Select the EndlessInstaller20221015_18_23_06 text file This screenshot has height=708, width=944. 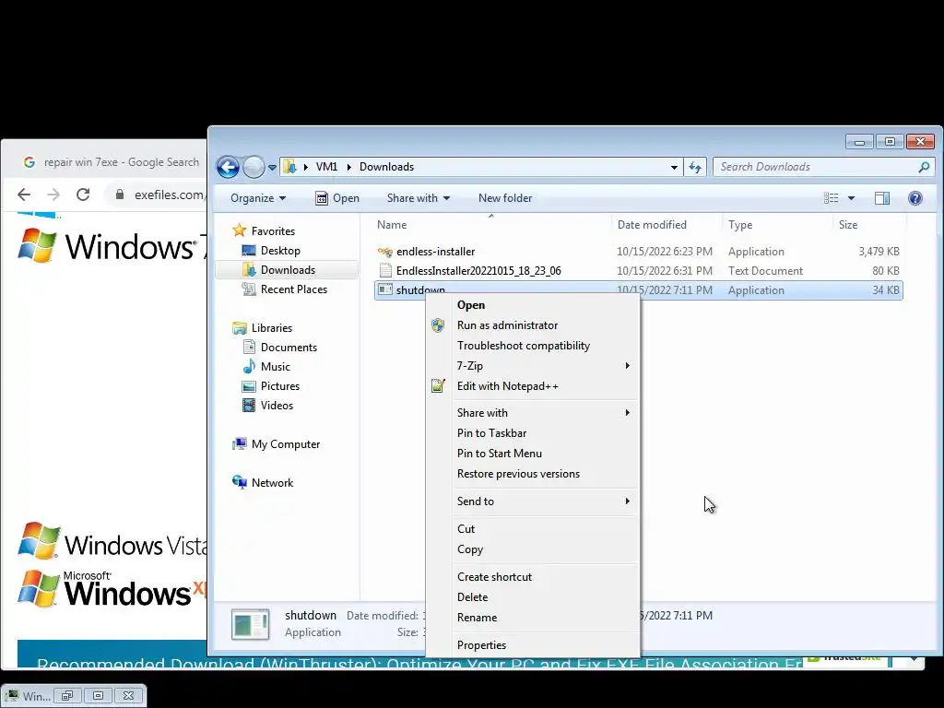(638, 270)
